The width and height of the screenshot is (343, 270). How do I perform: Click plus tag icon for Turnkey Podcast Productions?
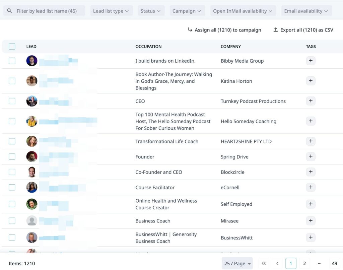pos(311,101)
